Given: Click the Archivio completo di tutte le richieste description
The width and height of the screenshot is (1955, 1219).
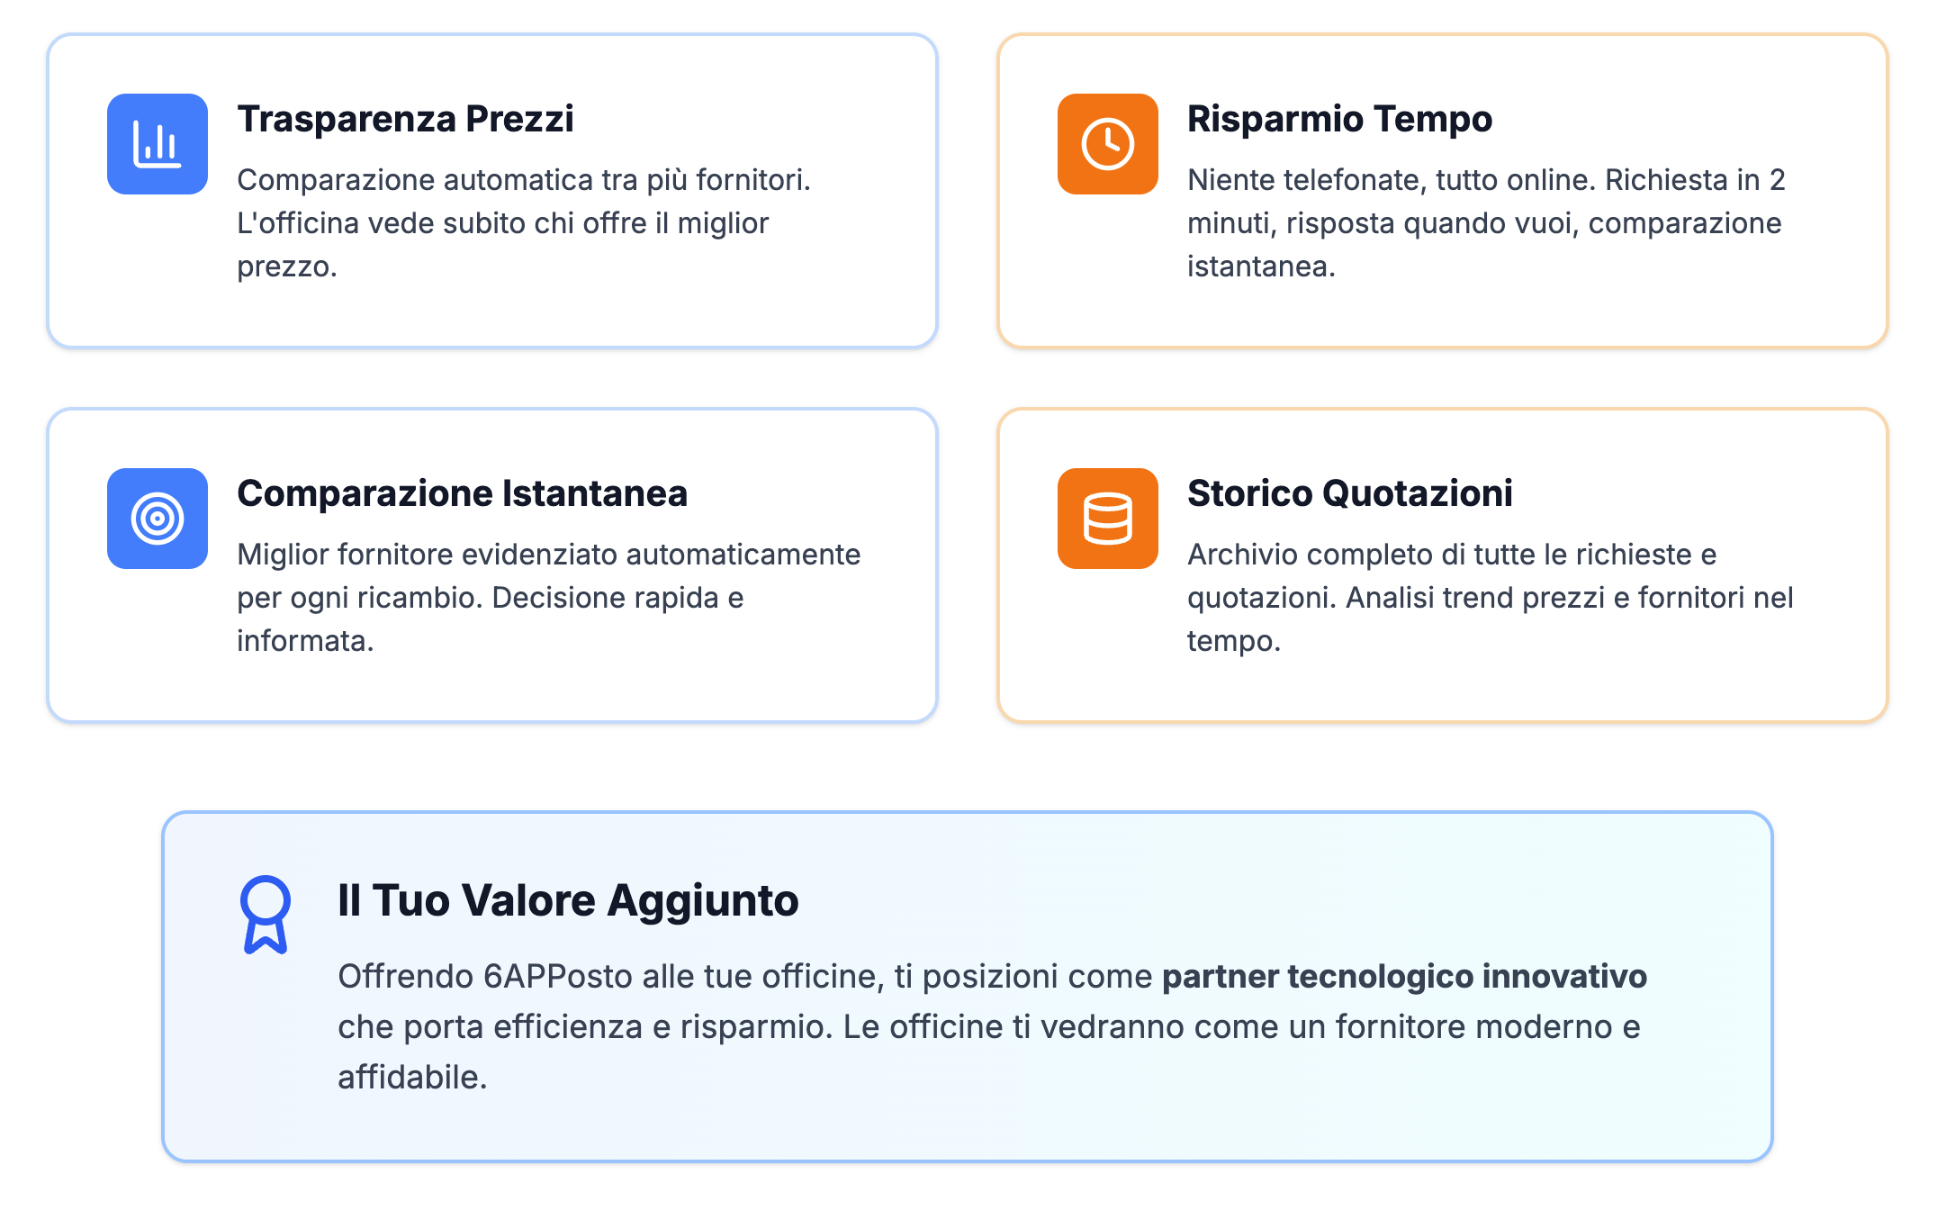Looking at the screenshot, I should point(1491,598).
